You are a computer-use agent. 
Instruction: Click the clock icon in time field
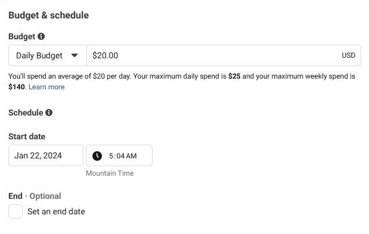[97, 156]
